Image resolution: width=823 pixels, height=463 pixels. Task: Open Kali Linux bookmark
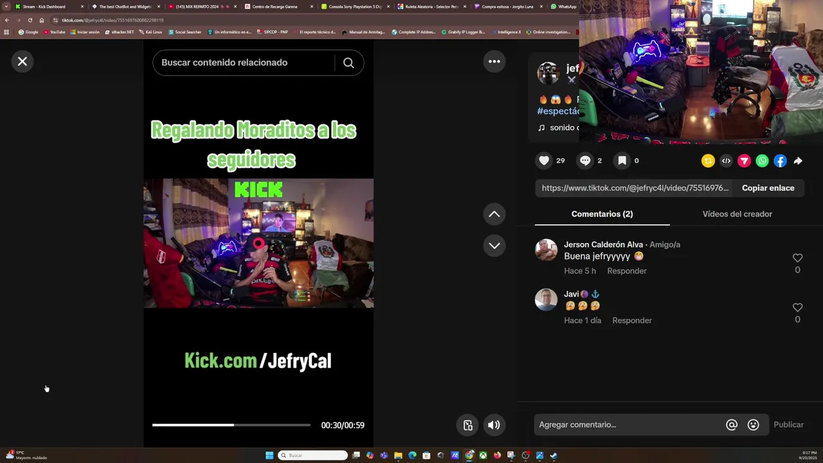(x=150, y=32)
